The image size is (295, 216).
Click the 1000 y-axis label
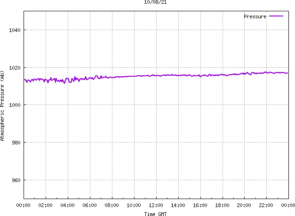click(x=15, y=105)
